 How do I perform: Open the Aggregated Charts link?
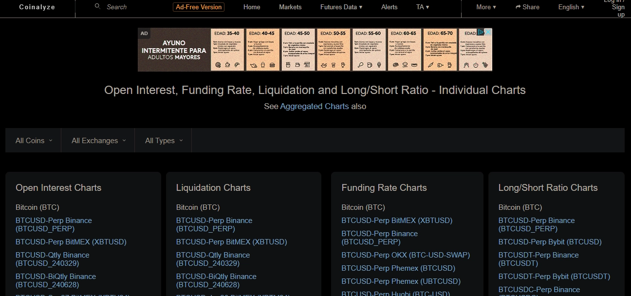(314, 106)
